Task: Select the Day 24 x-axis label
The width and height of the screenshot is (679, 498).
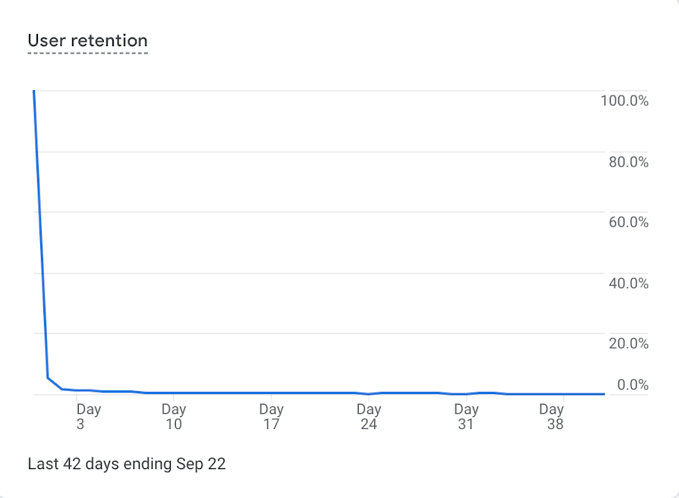Action: tap(369, 417)
